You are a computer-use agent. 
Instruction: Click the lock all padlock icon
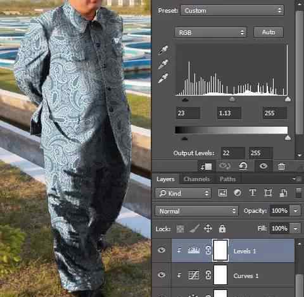[x=222, y=229]
